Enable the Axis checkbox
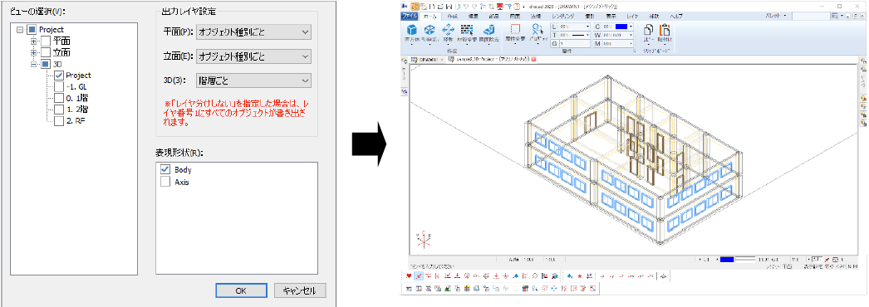This screenshot has width=869, height=307. 165,182
